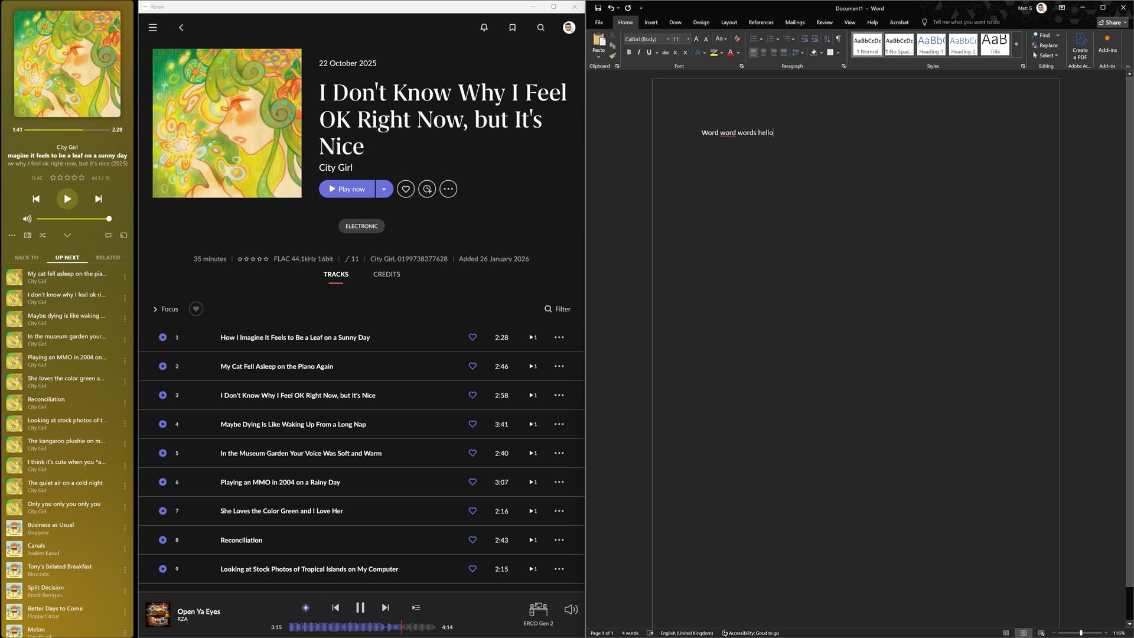
Task: Toggle shuffle in the mini player
Action: [x=43, y=235]
